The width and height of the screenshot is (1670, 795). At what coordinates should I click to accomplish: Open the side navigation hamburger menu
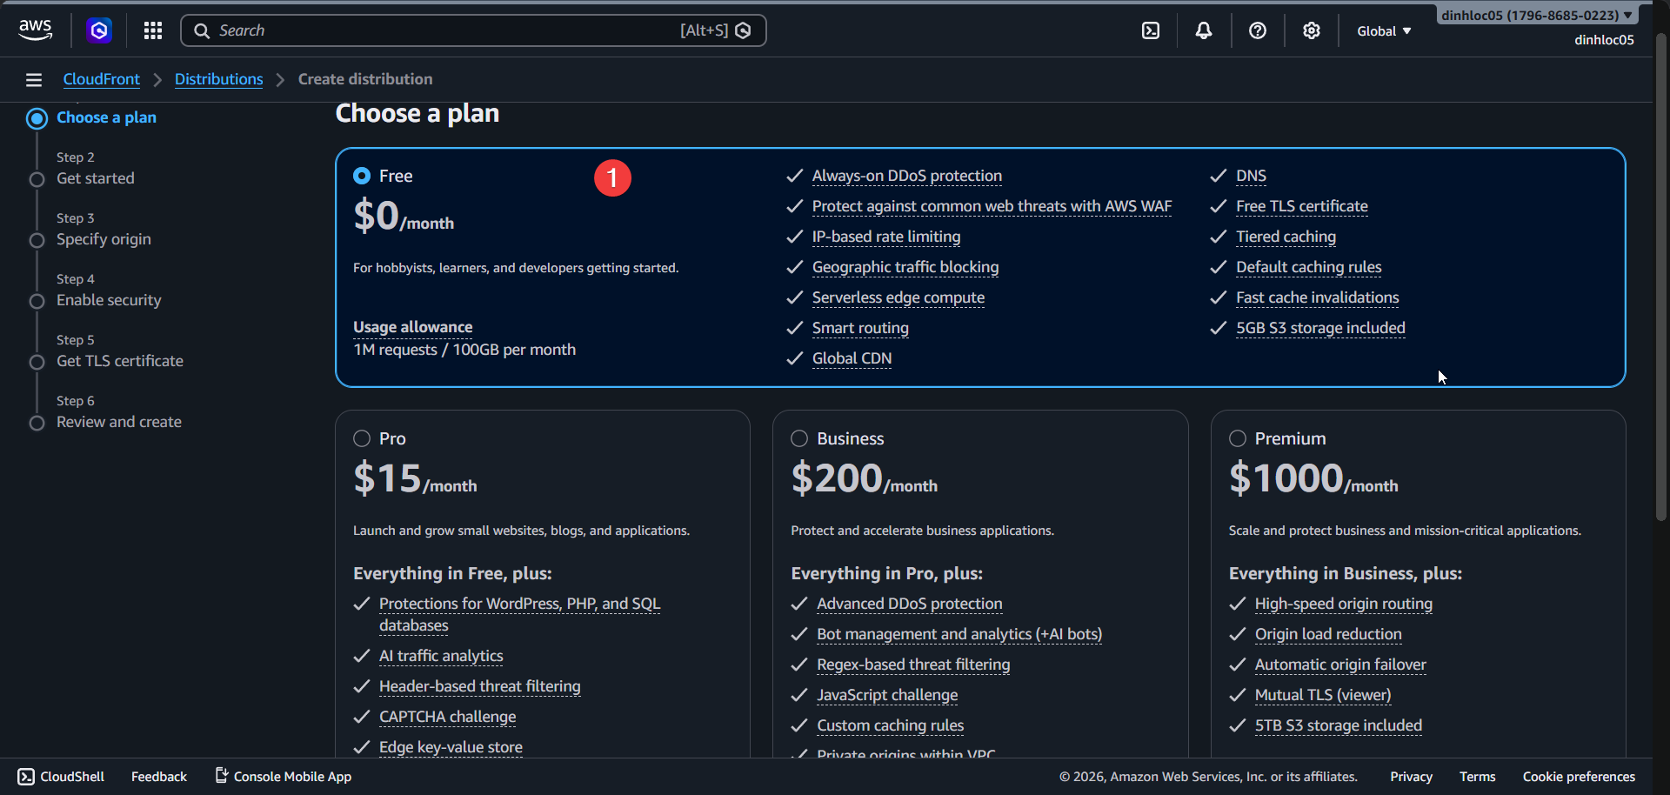pos(33,79)
